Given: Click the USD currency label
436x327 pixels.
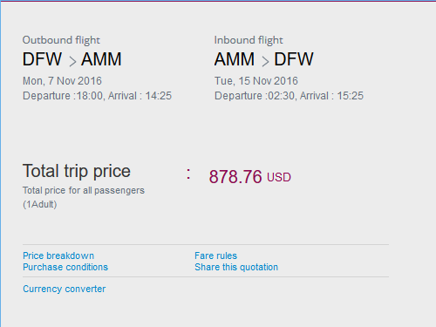Looking at the screenshot, I should tap(279, 177).
